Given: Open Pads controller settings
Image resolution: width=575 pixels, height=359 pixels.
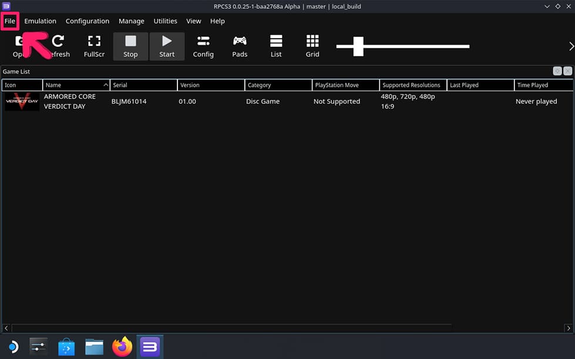Looking at the screenshot, I should tap(240, 46).
